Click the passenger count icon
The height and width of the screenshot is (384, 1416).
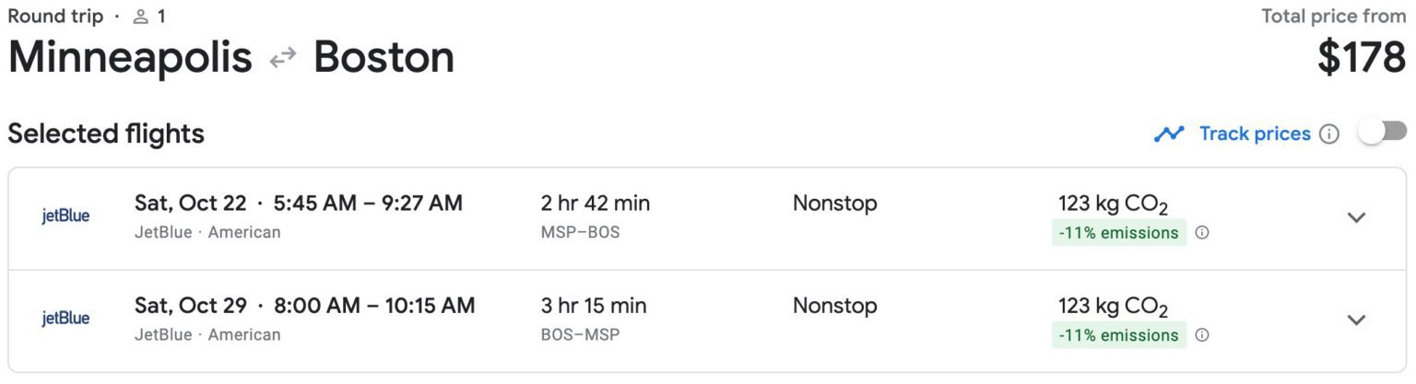pyautogui.click(x=141, y=17)
